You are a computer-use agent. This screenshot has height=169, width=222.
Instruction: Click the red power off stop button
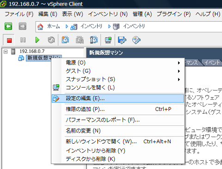9,41
